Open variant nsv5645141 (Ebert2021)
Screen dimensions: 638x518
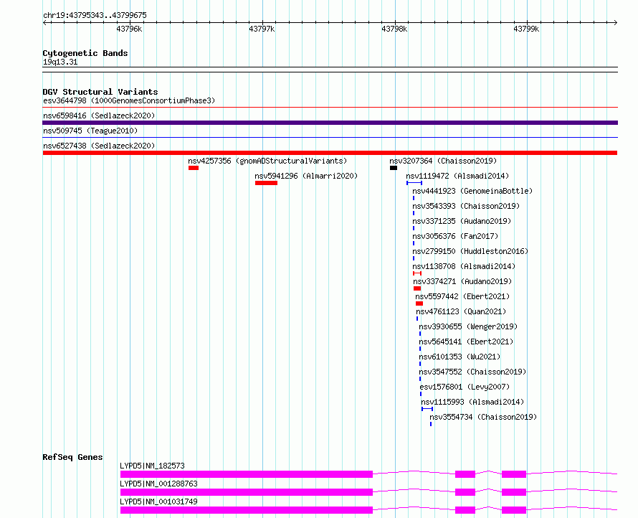(x=466, y=342)
